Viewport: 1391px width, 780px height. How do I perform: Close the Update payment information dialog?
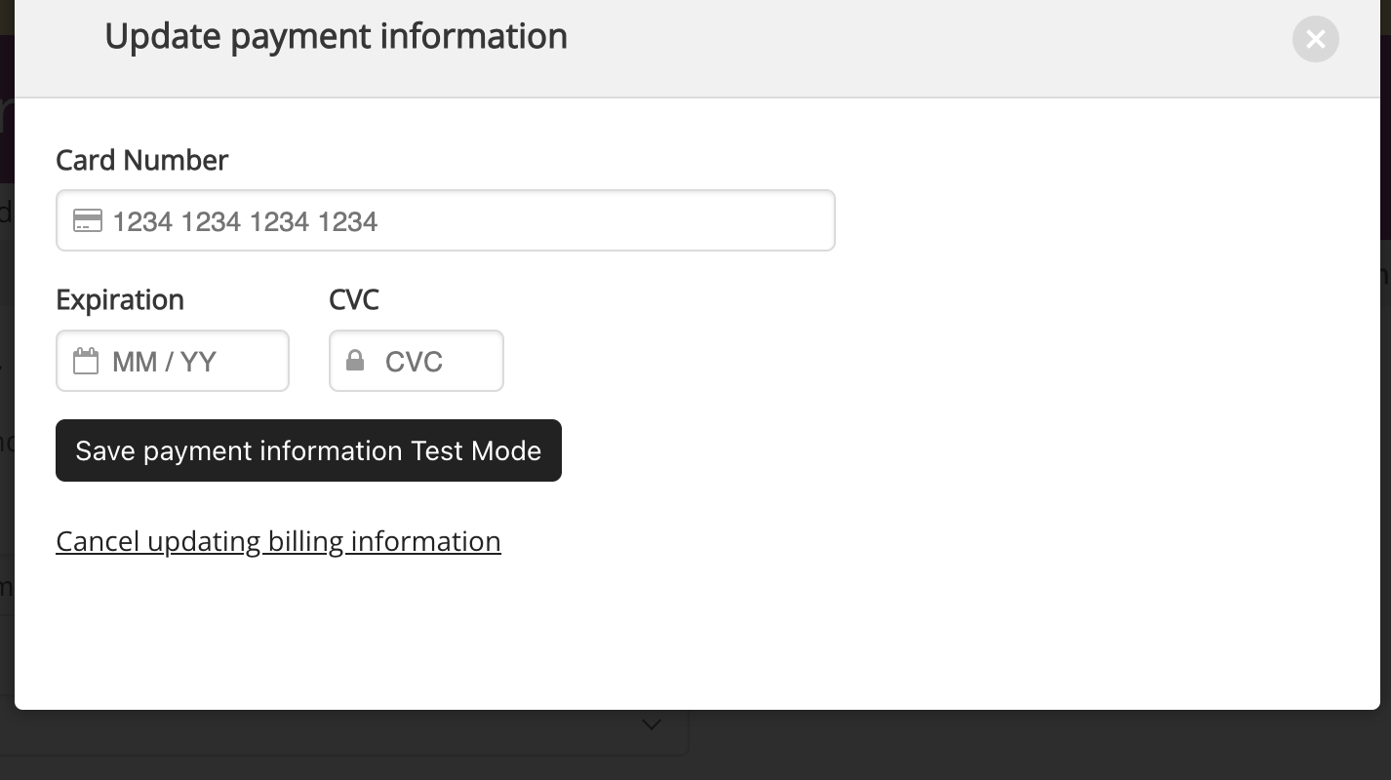(x=1315, y=39)
